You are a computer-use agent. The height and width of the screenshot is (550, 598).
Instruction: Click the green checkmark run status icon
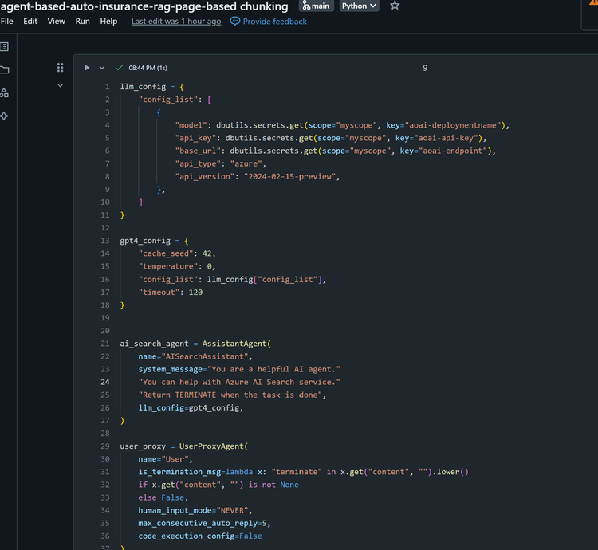click(x=119, y=68)
